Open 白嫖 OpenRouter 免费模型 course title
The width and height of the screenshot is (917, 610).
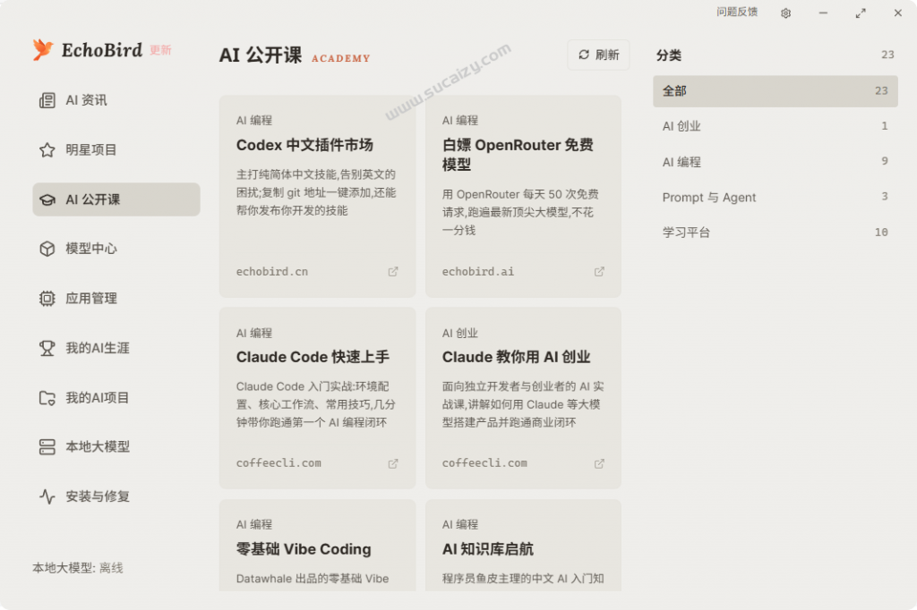pyautogui.click(x=518, y=155)
